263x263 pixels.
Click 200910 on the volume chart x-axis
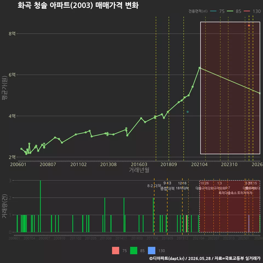(x=59, y=238)
